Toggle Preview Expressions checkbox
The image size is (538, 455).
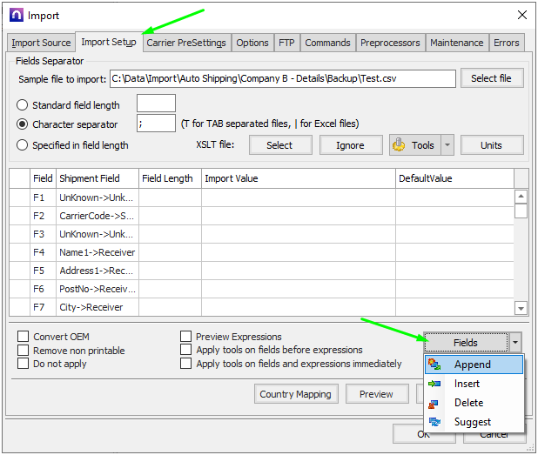[186, 337]
